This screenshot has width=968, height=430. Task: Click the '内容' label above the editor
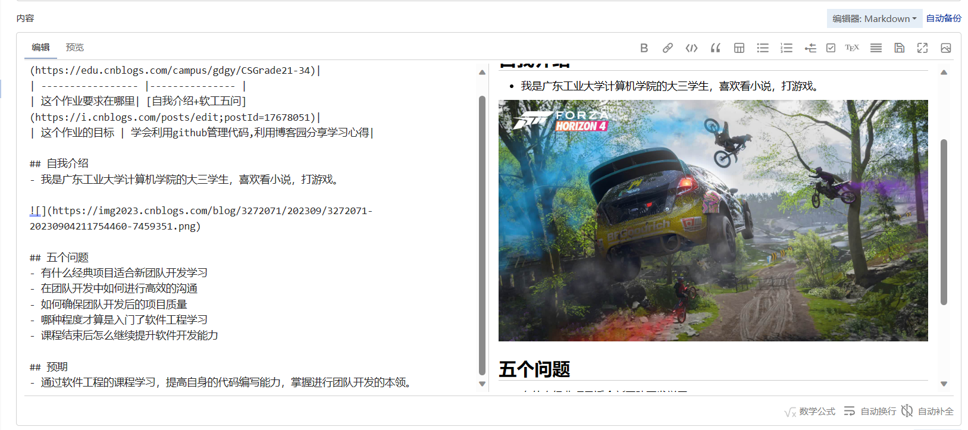click(x=25, y=18)
